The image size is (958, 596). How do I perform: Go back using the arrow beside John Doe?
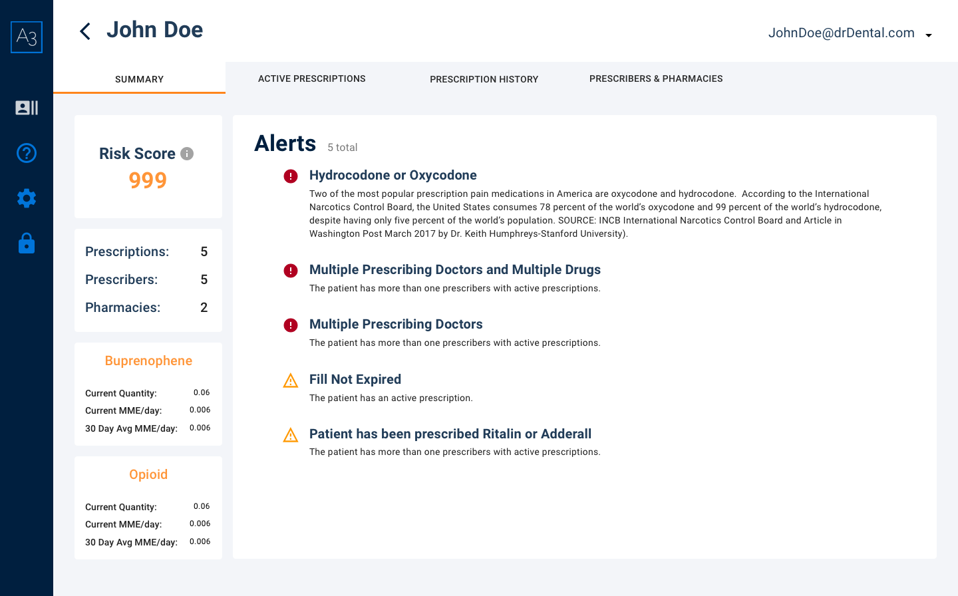[x=85, y=31]
